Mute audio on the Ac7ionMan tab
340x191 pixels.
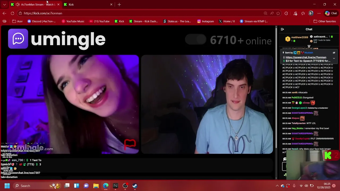coord(18,5)
